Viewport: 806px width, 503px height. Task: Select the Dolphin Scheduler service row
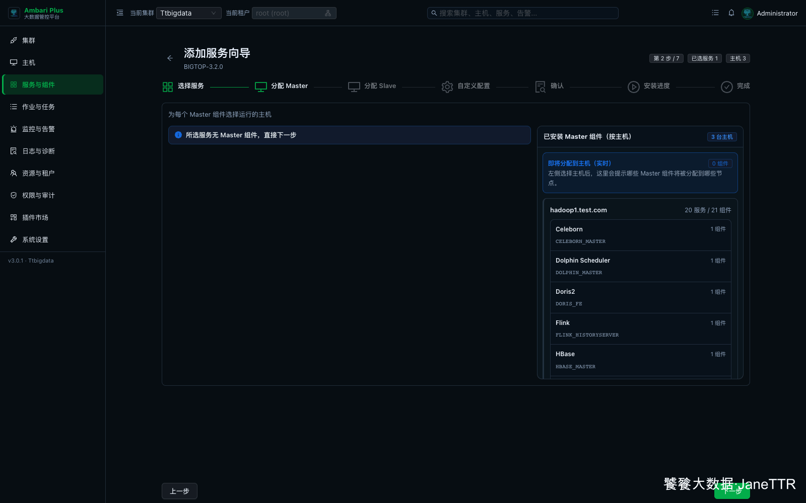(640, 266)
